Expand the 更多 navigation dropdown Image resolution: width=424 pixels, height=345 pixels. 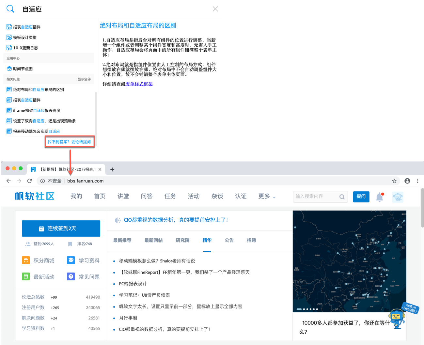[x=267, y=196]
